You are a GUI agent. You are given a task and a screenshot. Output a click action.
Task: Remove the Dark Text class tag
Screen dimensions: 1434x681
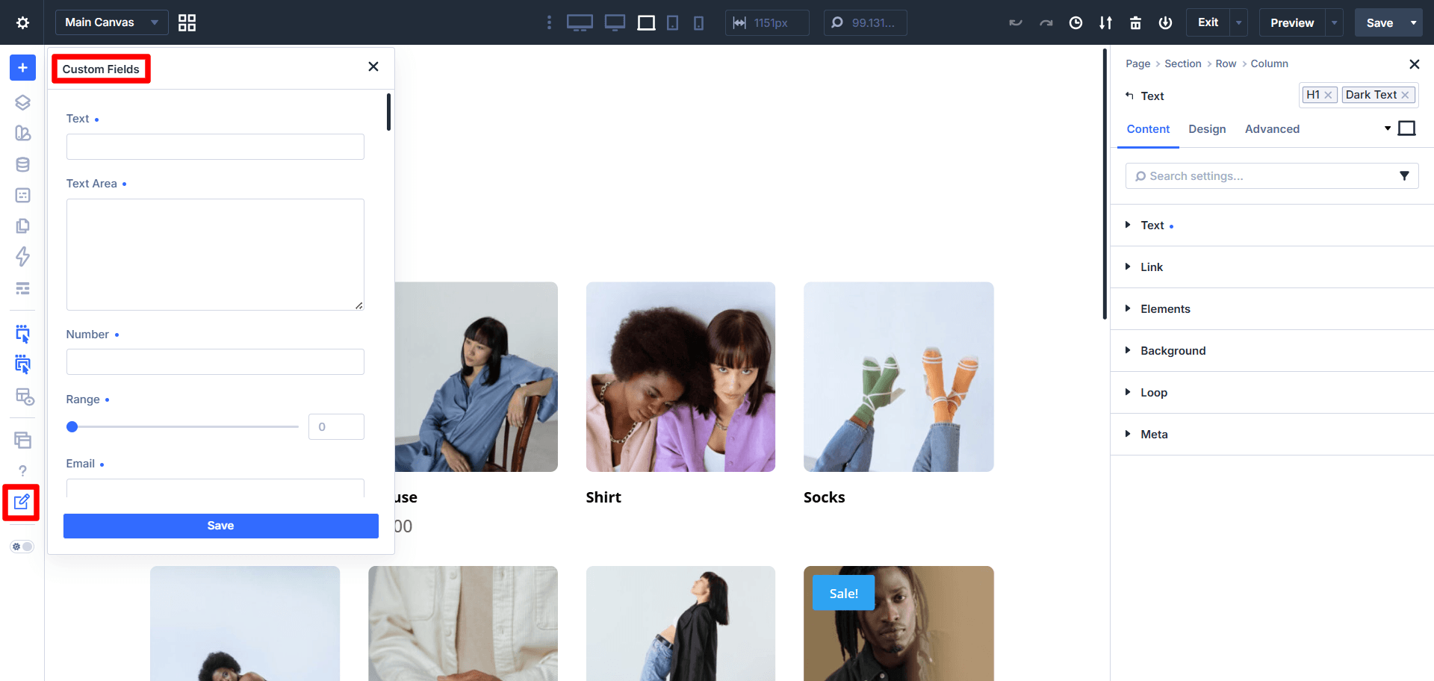1405,95
